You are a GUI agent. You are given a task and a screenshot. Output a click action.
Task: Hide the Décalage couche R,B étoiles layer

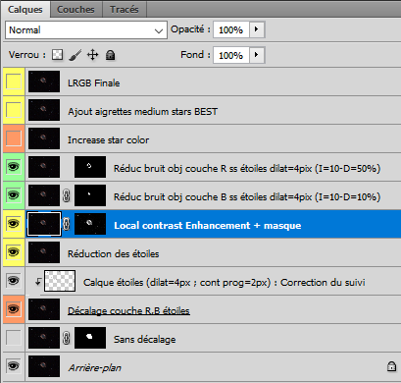(14, 309)
